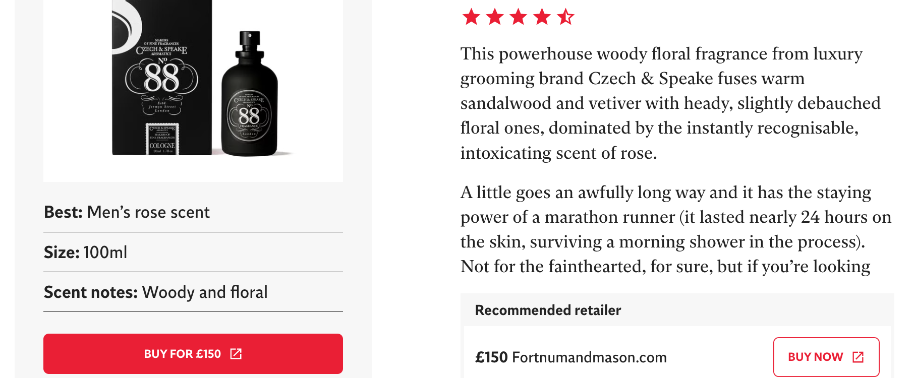
Task: Select the Recommended retailer heading
Action: coord(548,310)
